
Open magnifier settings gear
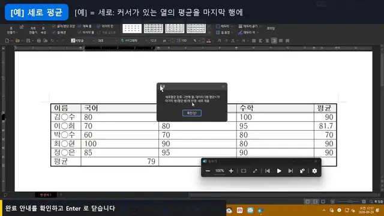(314, 171)
